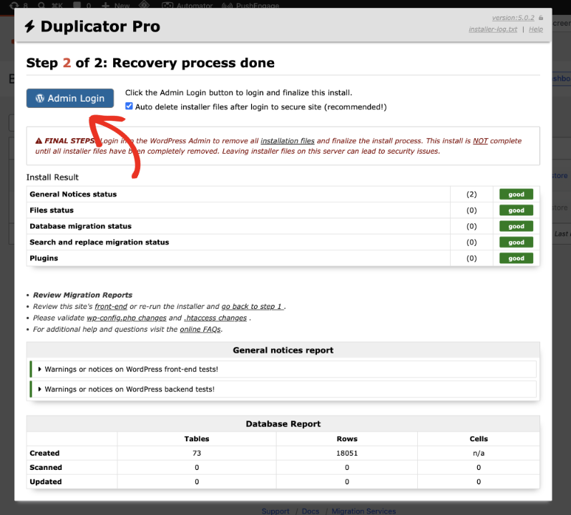Viewport: 571px width, 515px height.
Task: Visit the online FAQs link
Action: [x=200, y=329]
